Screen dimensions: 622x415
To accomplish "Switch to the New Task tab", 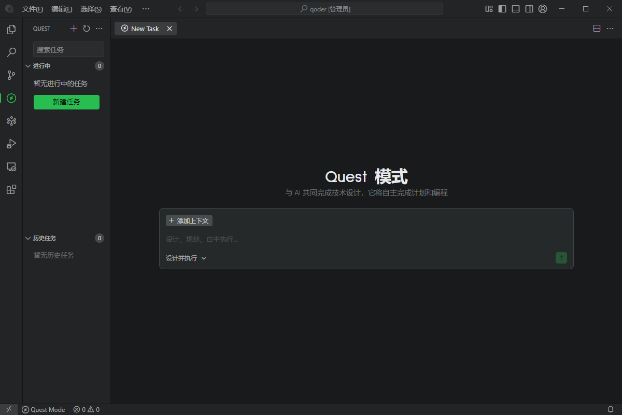I will 145,29.
